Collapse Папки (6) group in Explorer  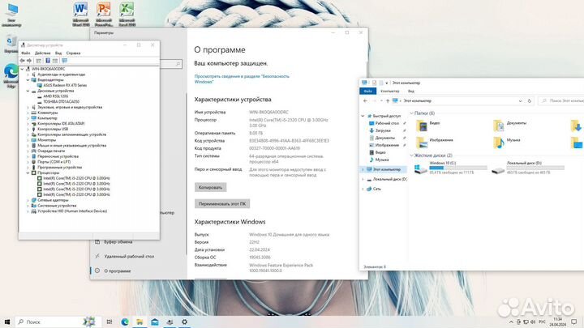click(x=411, y=113)
